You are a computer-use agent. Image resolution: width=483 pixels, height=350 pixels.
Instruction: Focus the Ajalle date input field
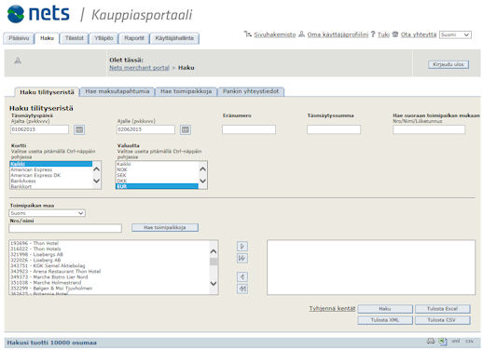pyautogui.click(x=145, y=129)
